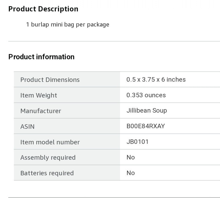Click the No value for Batteries required
The height and width of the screenshot is (198, 220).
pyautogui.click(x=130, y=173)
